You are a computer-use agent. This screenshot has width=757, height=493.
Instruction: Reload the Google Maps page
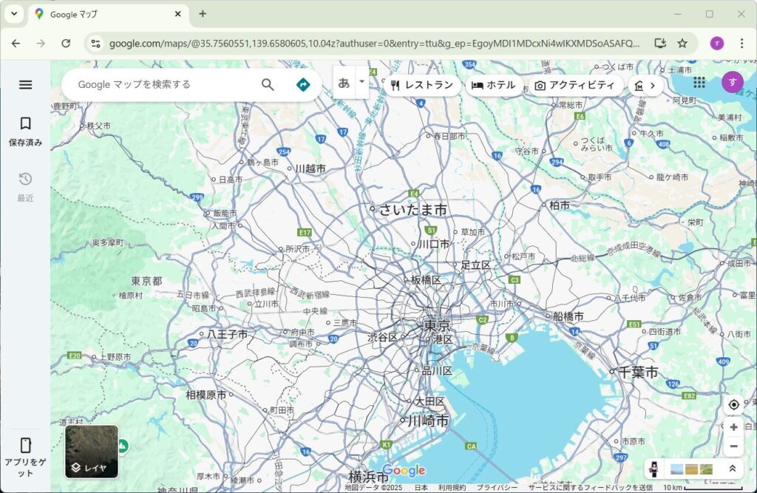point(66,44)
